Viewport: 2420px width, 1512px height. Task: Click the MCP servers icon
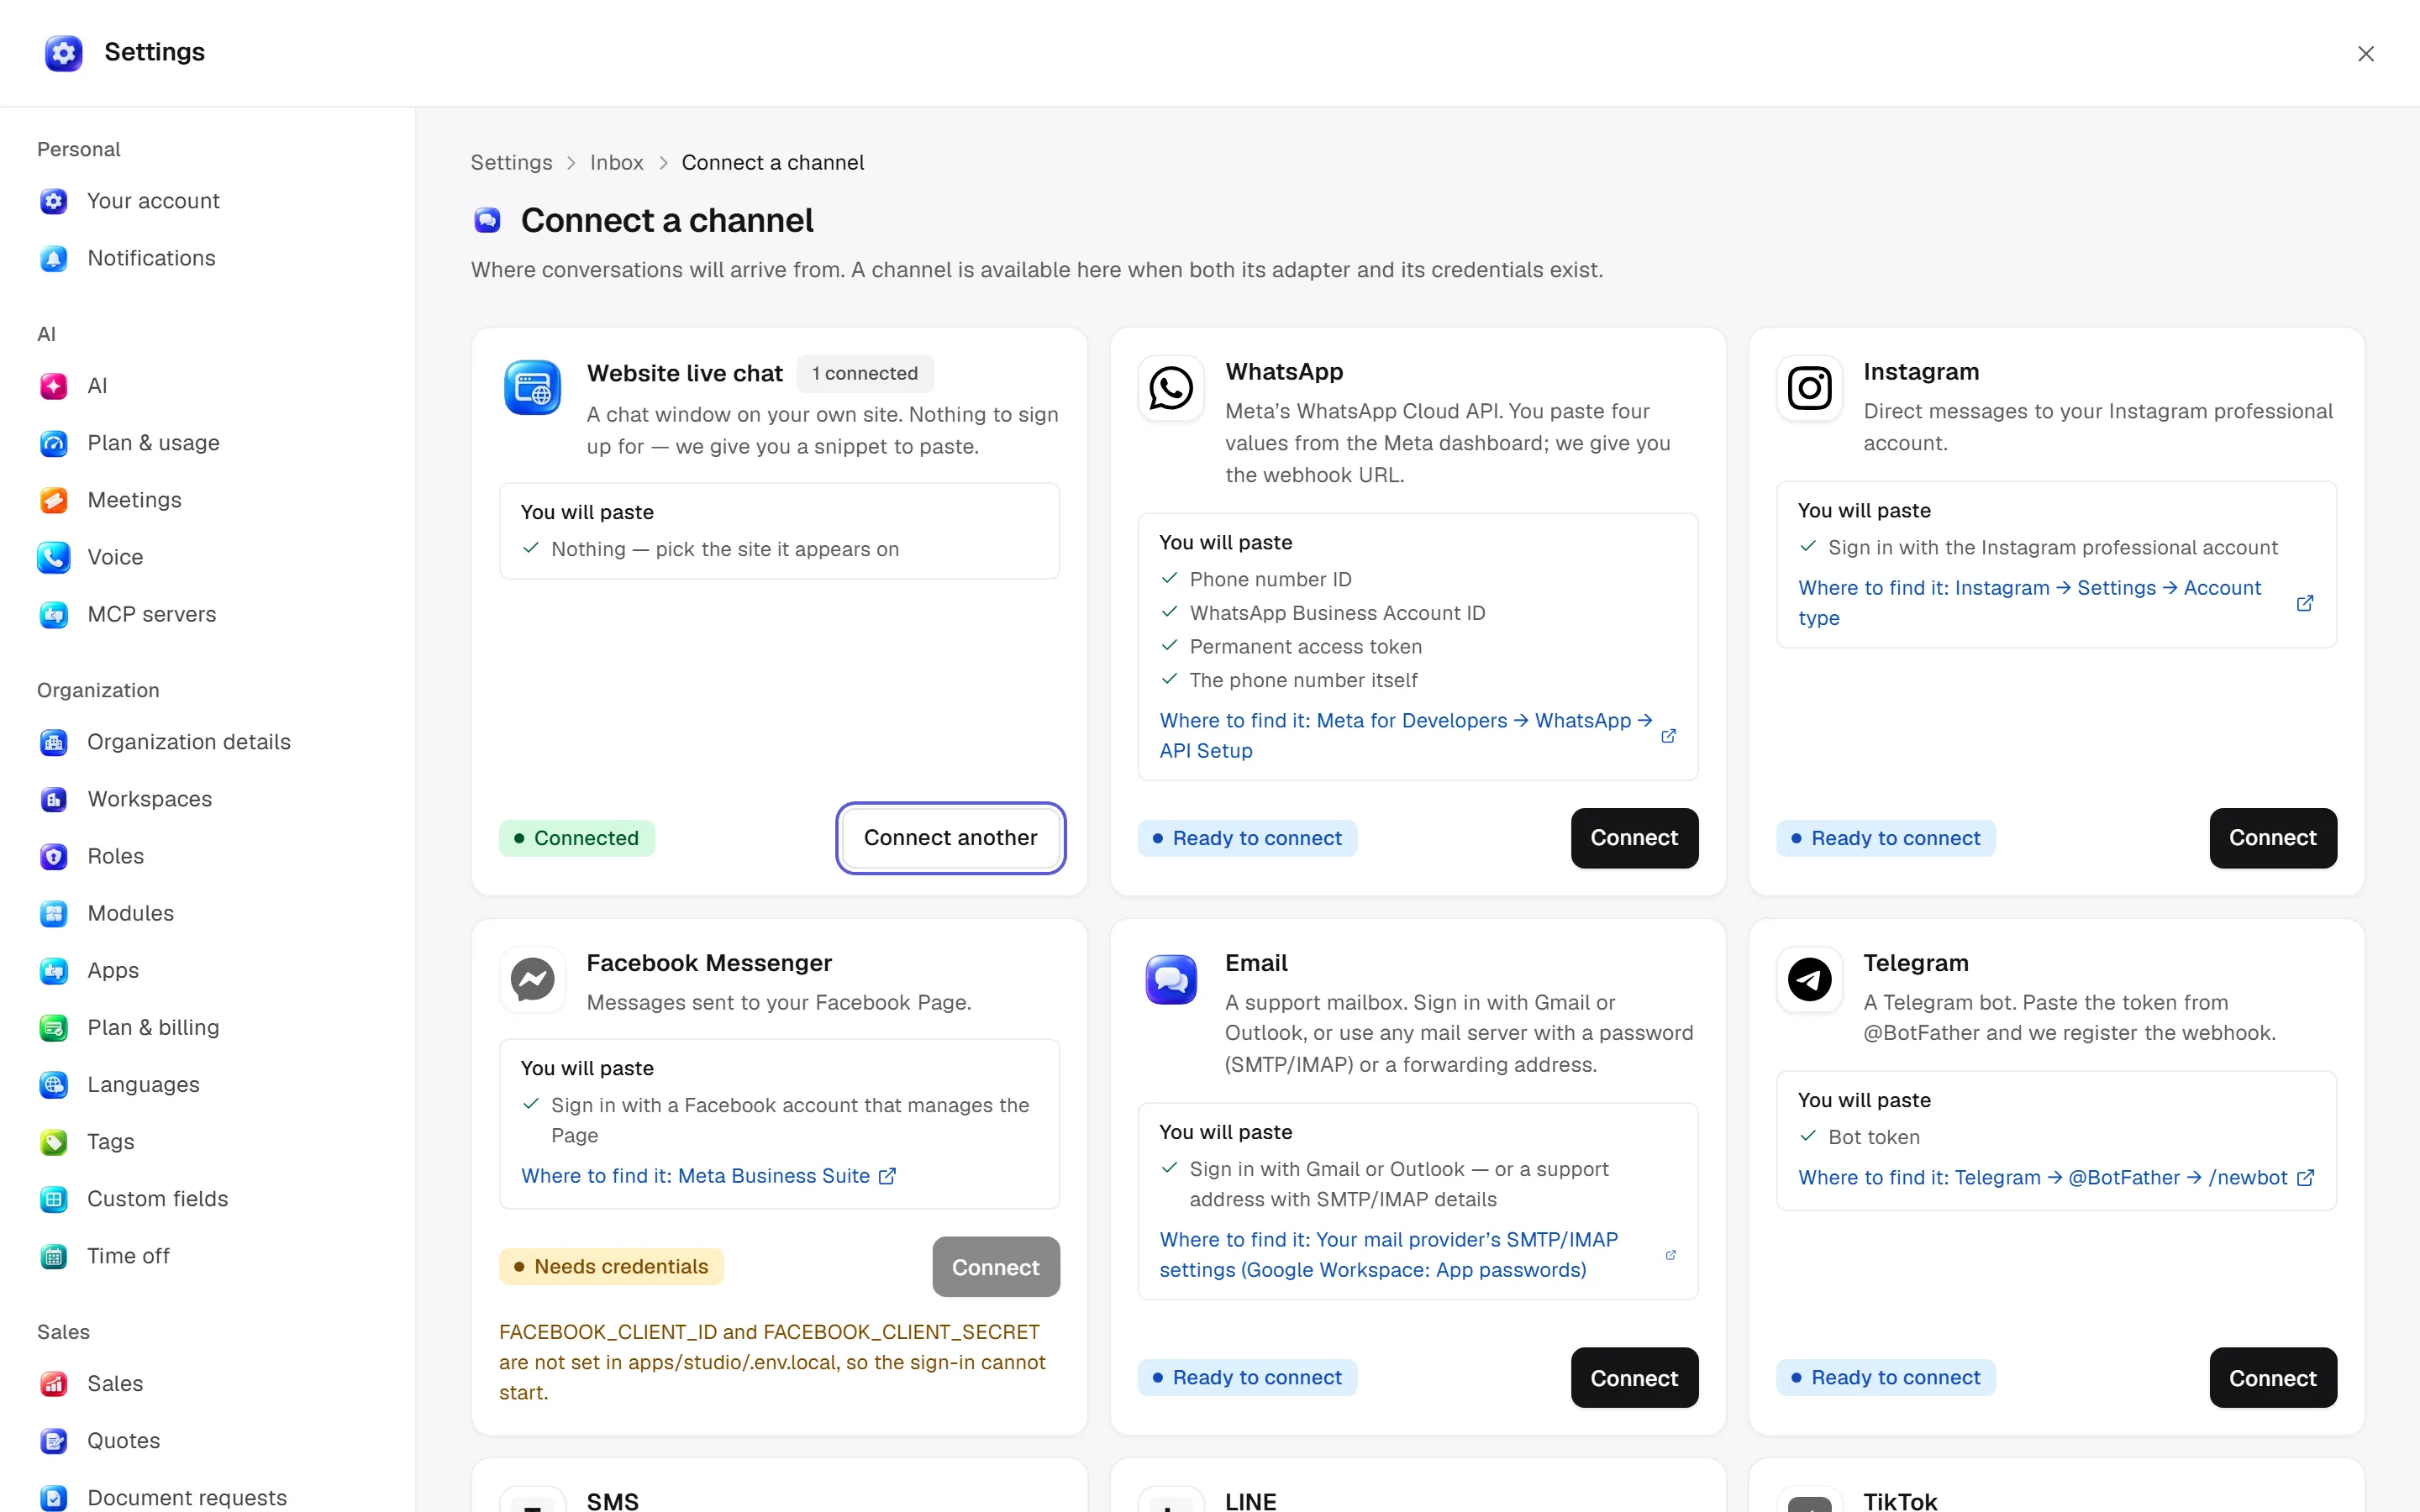54,614
